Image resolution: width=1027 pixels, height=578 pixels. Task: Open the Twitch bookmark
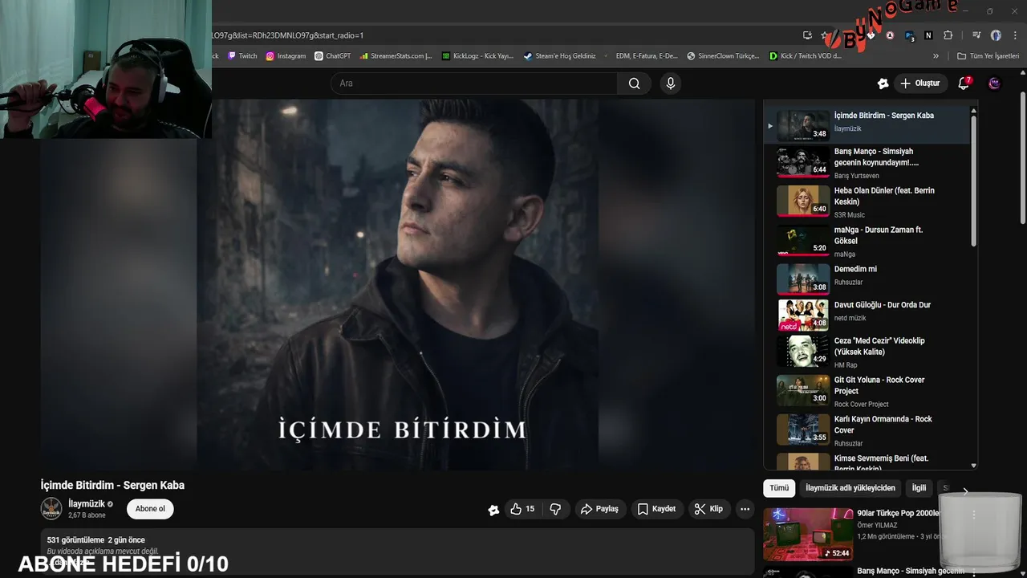(x=242, y=56)
